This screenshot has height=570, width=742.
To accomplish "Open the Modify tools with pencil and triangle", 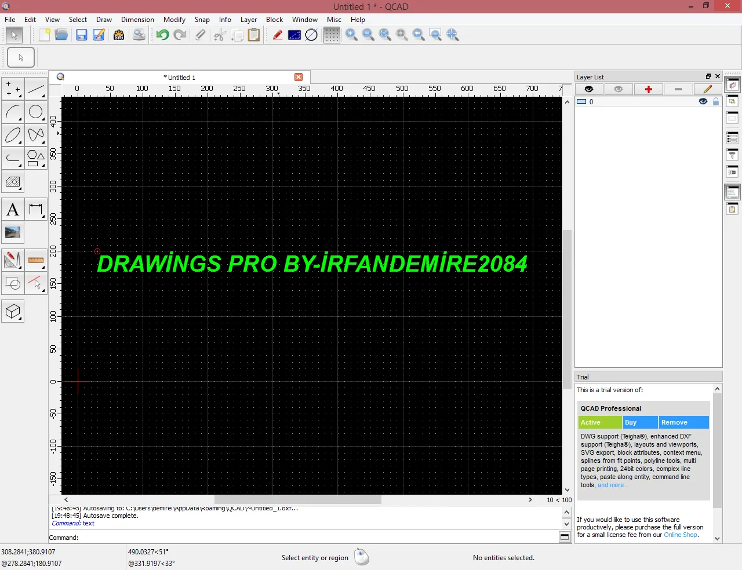I will pos(13,260).
